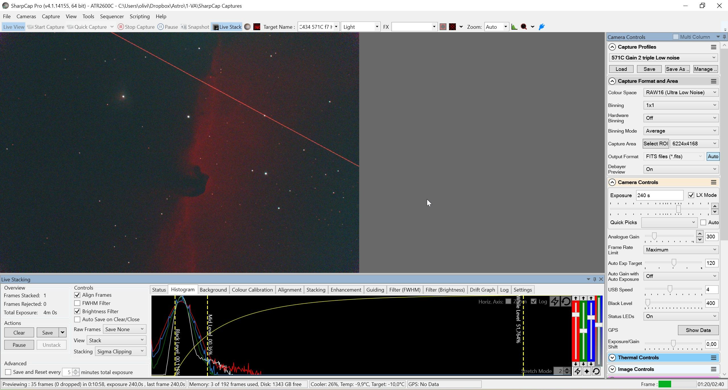Click the green image histogram icon in toolbar
This screenshot has height=390, width=728.
point(514,27)
